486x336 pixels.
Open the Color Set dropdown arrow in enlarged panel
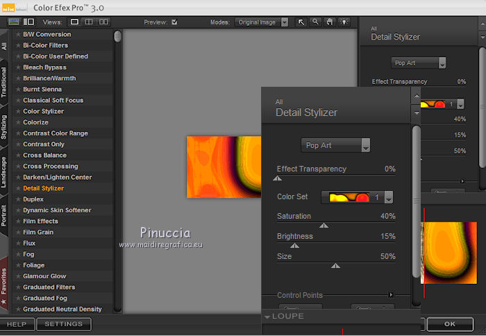tap(389, 197)
